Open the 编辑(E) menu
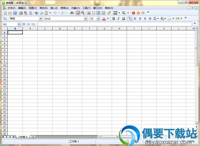This screenshot has height=146, width=200. coord(22,8)
